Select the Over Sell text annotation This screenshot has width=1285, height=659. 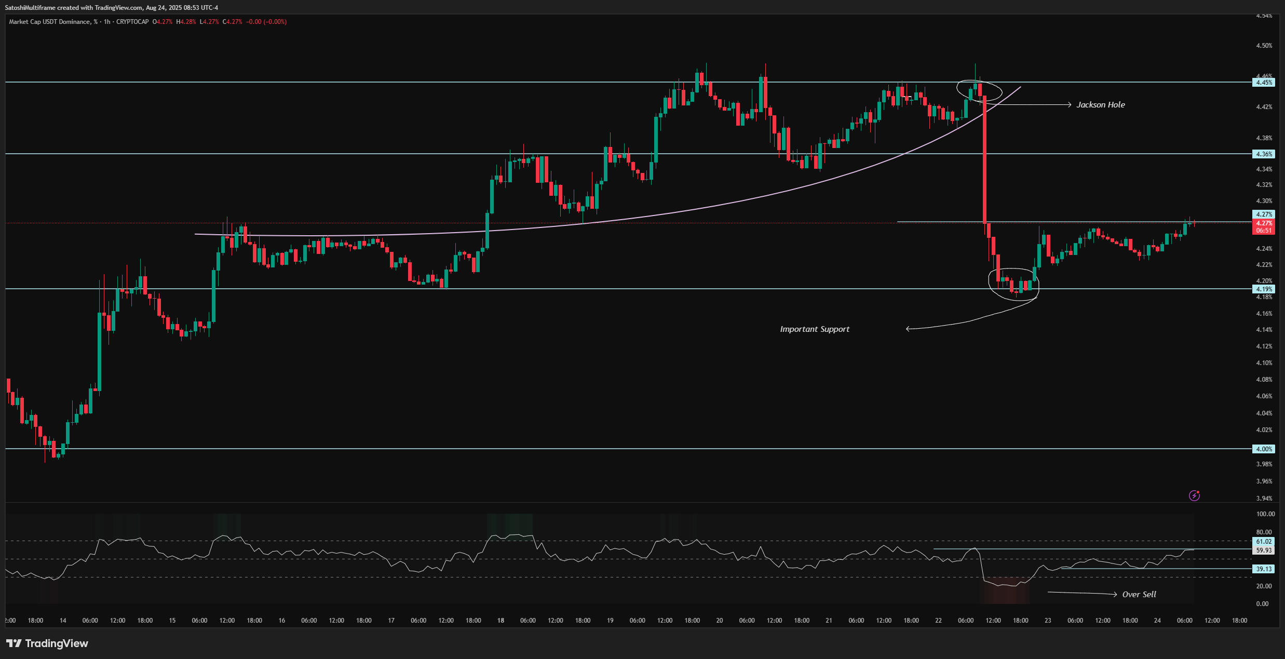point(1139,595)
